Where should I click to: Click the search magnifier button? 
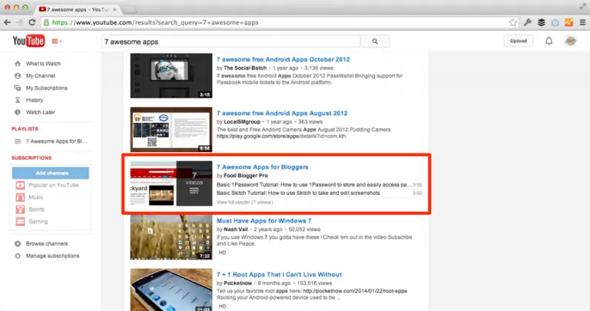tap(375, 41)
